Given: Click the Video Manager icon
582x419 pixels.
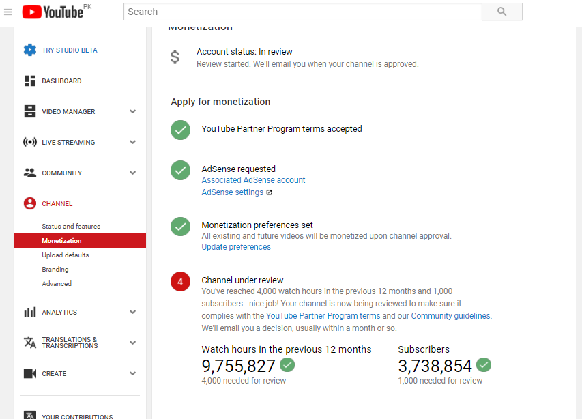Looking at the screenshot, I should [30, 111].
